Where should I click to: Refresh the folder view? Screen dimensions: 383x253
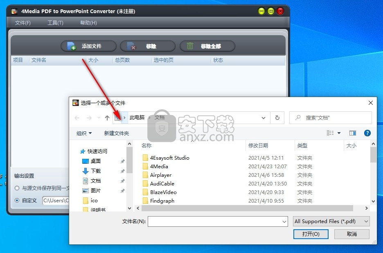[277, 118]
